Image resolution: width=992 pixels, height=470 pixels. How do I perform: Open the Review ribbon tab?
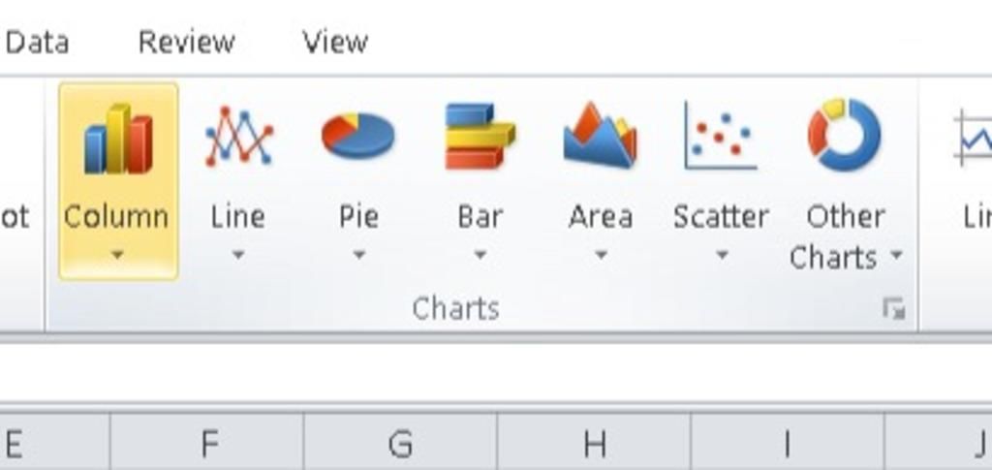click(x=187, y=43)
